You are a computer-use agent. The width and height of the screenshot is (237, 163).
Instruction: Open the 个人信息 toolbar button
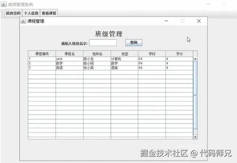click(31, 13)
